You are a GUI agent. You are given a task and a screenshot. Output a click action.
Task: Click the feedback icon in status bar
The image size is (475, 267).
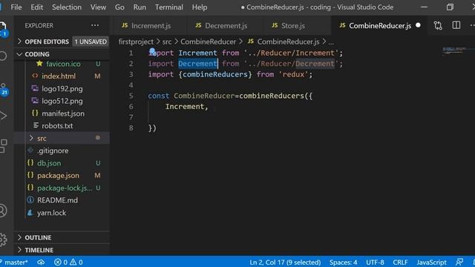(459, 262)
